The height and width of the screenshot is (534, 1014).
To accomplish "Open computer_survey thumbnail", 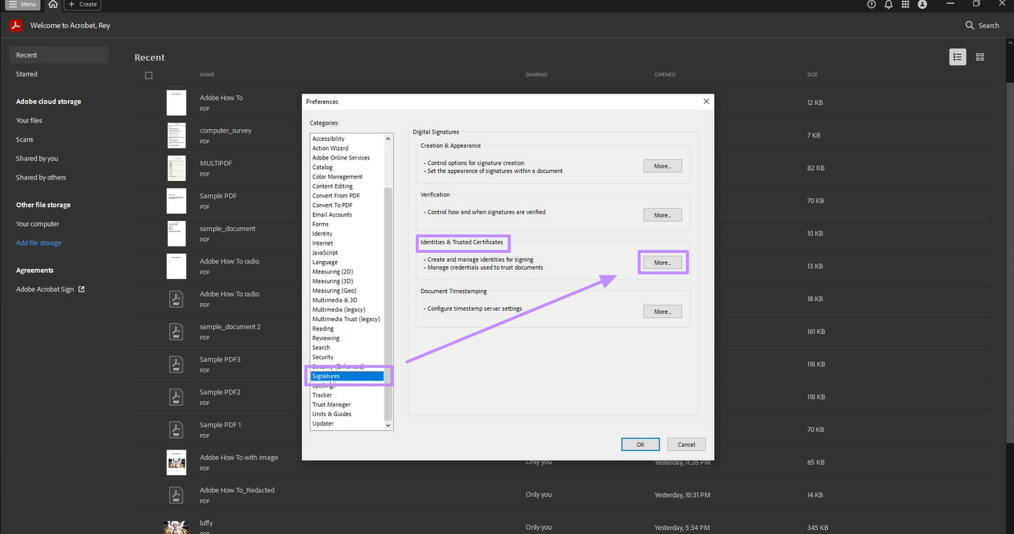I will coord(176,136).
